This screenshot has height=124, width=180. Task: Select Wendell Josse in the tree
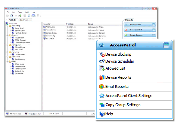[20, 47]
